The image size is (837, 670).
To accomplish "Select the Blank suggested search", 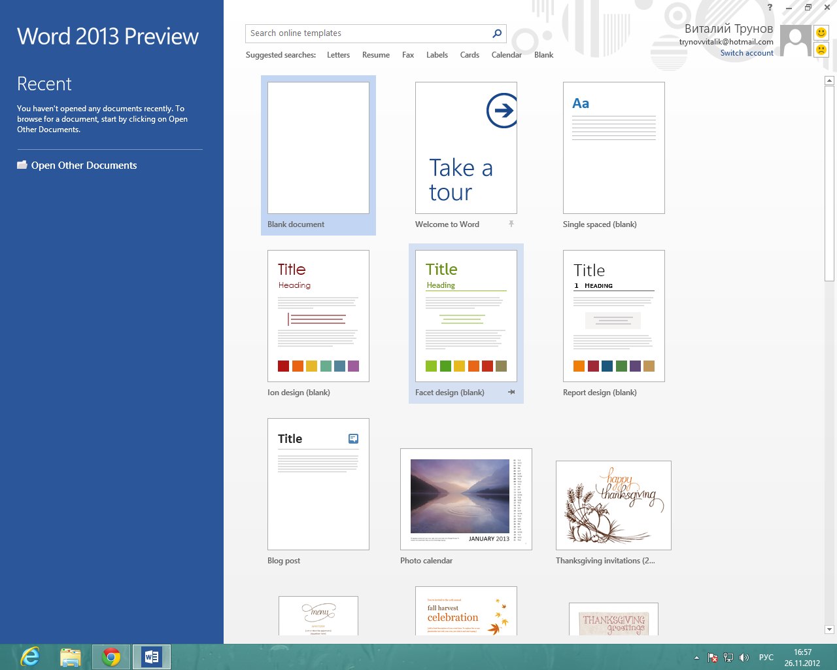I will click(543, 55).
